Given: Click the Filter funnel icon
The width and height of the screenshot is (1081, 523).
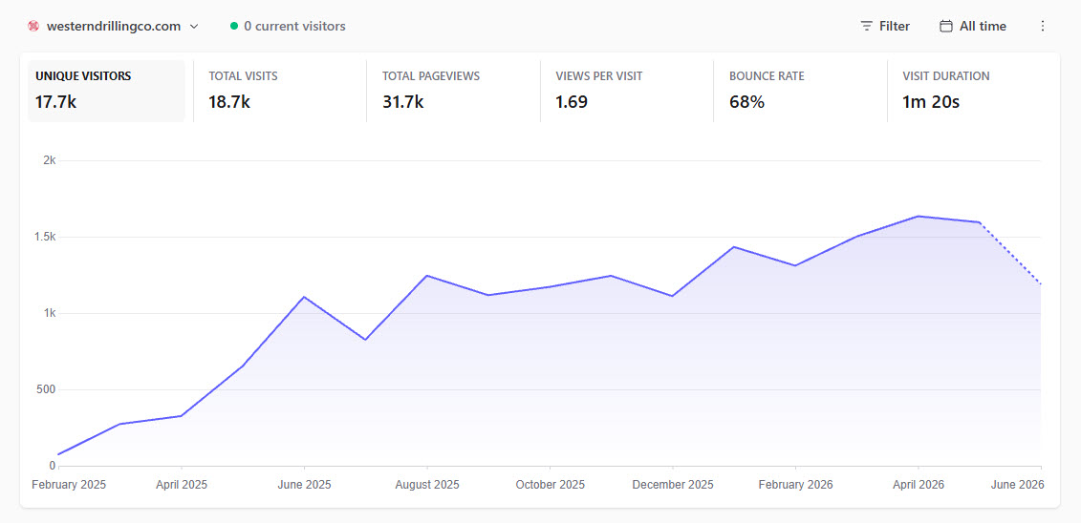Looking at the screenshot, I should tap(867, 26).
